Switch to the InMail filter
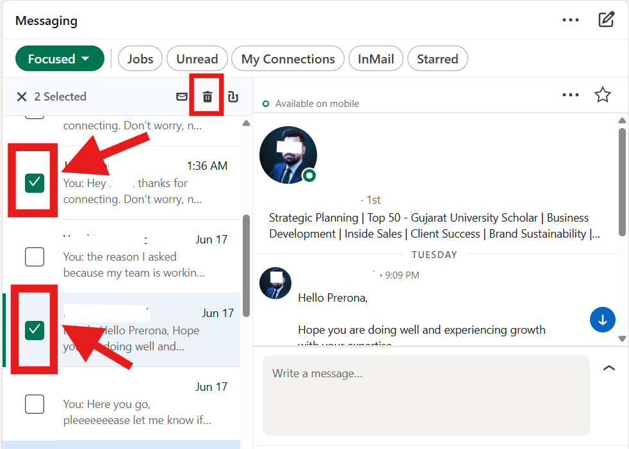The height and width of the screenshot is (449, 629). pos(375,58)
